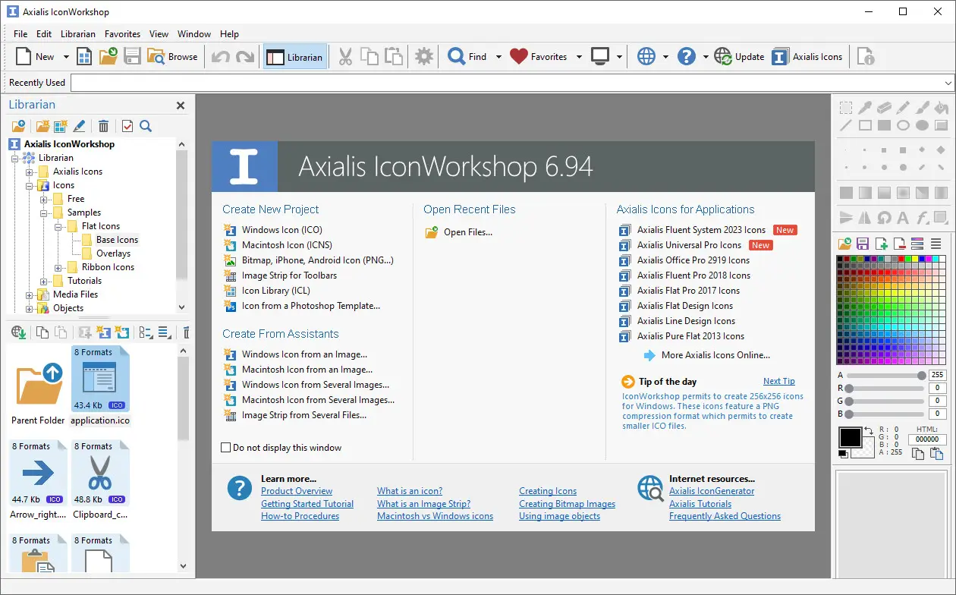Open the Product Overview link

click(297, 491)
